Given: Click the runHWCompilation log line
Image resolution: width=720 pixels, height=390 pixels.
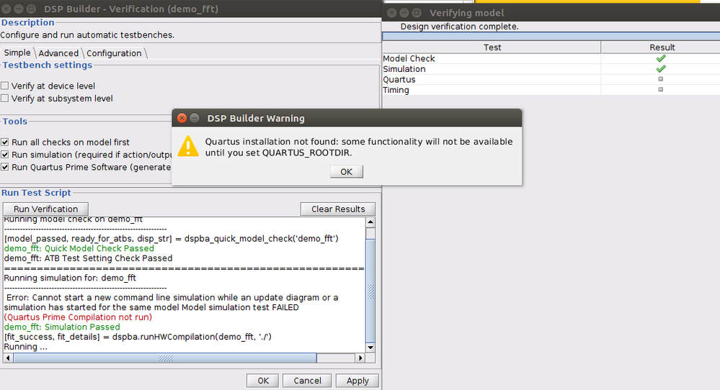Looking at the screenshot, I should (138, 337).
